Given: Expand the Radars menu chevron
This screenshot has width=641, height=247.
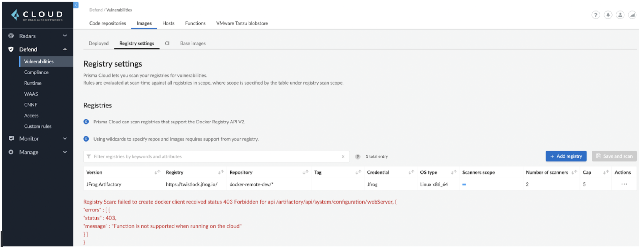Looking at the screenshot, I should 65,36.
